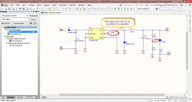The height and width of the screenshot is (102, 192).
Task: Open the Simulator menu
Action: click(x=63, y=5)
